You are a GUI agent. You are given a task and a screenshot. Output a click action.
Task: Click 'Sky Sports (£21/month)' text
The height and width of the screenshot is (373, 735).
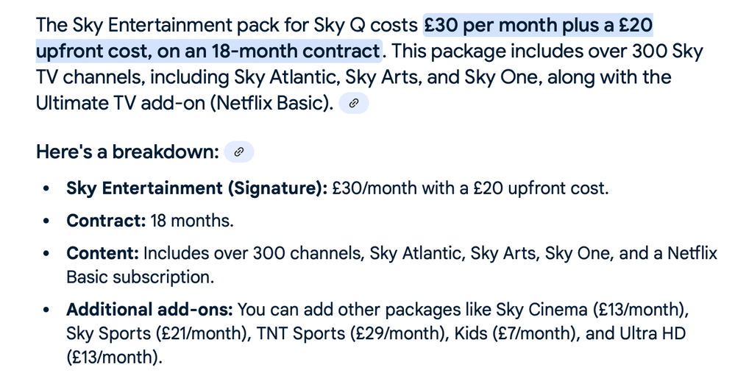(x=157, y=333)
